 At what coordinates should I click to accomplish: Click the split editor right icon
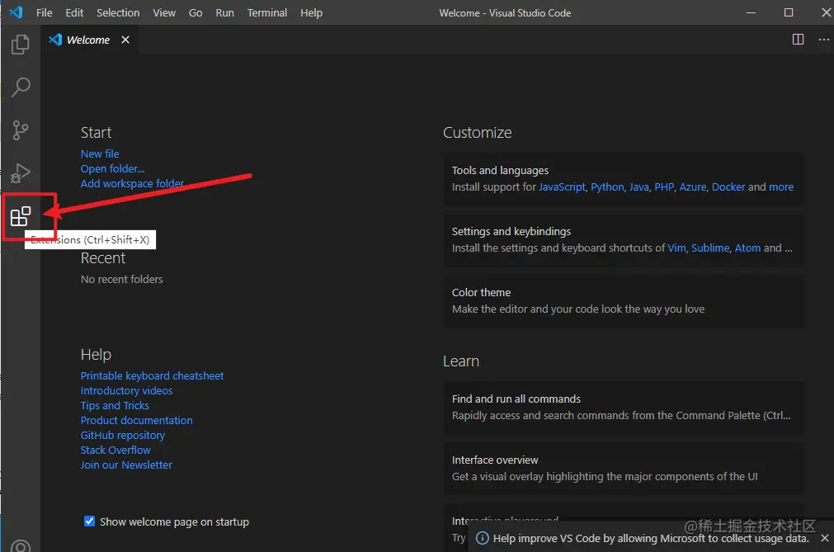[x=798, y=40]
